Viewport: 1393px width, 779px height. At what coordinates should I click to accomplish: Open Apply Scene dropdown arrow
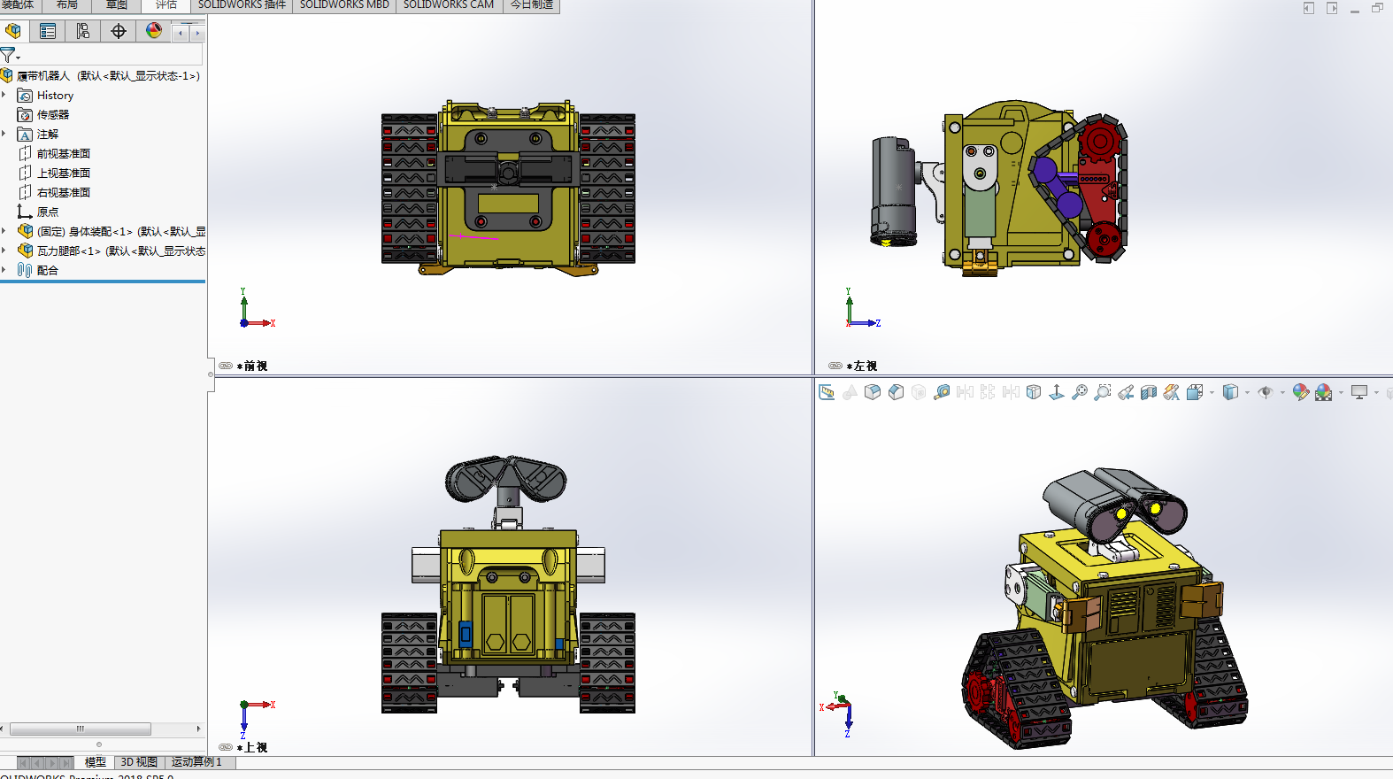click(x=1341, y=392)
